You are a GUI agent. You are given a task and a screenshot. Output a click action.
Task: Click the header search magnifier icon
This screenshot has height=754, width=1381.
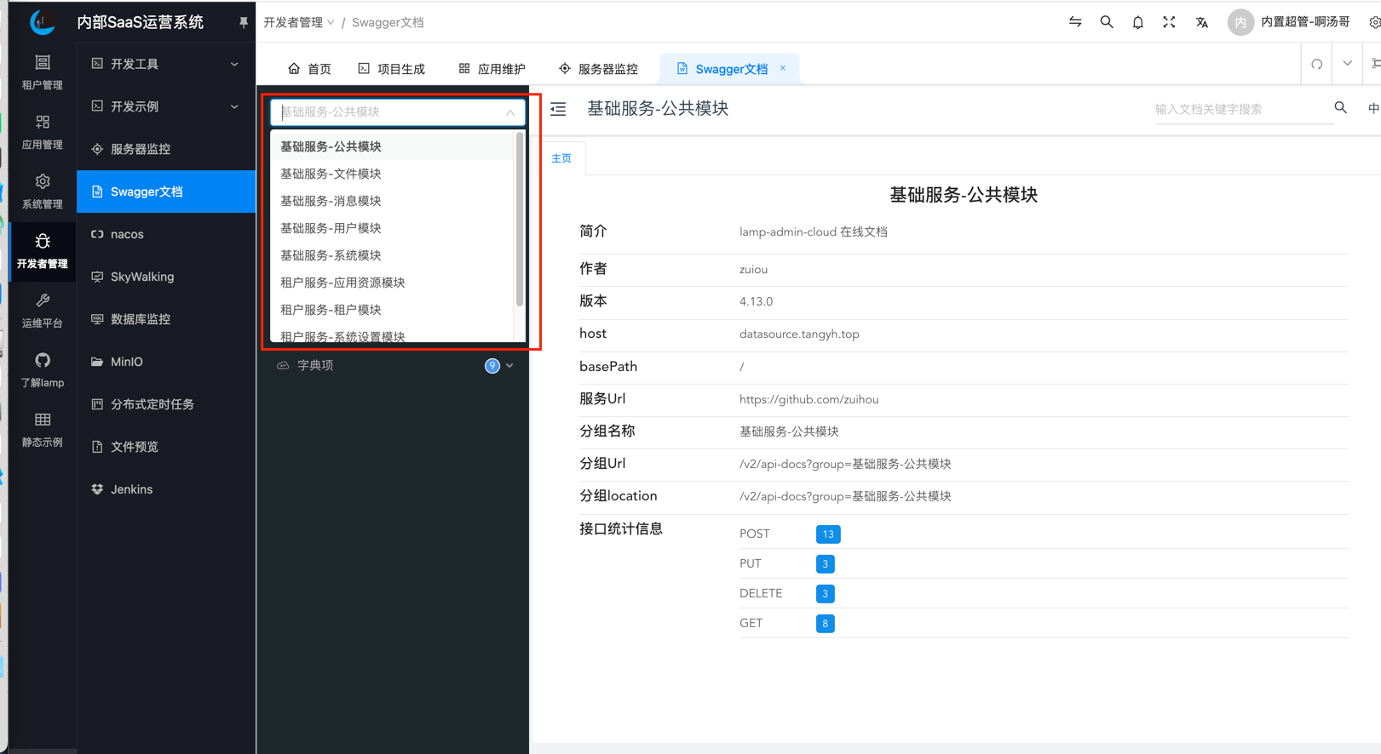coord(1106,23)
